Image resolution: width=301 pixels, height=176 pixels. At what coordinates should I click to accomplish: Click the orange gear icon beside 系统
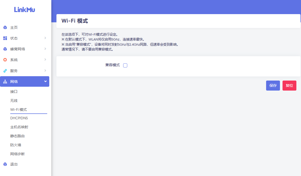point(5,60)
